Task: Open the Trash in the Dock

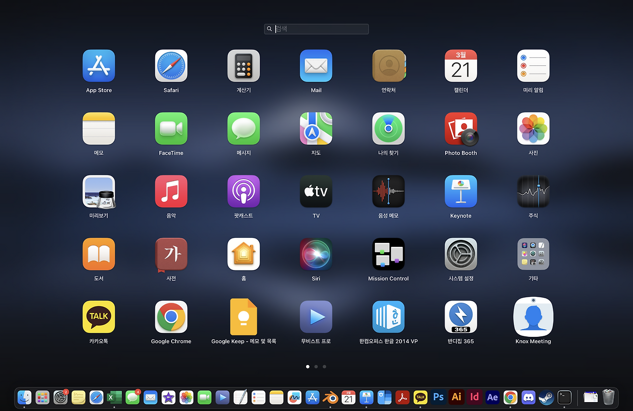Action: 608,397
